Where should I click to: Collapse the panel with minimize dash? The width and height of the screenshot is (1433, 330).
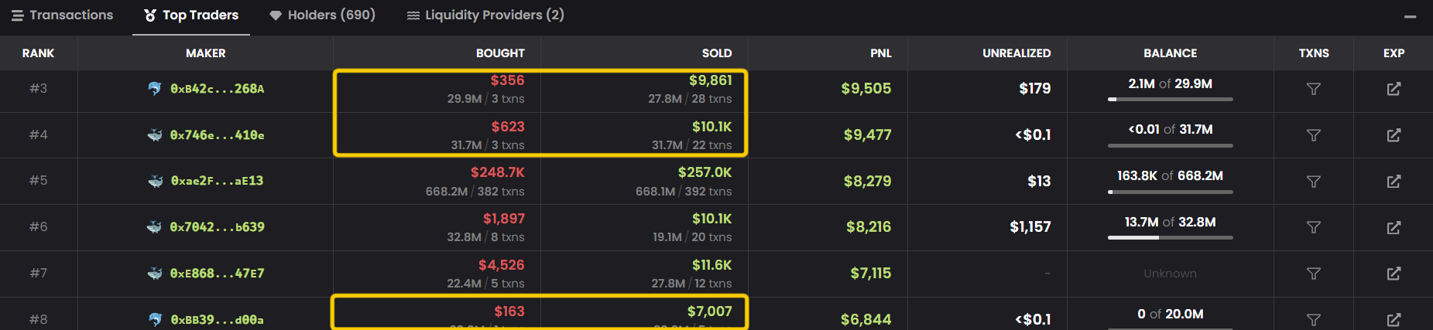[1410, 17]
